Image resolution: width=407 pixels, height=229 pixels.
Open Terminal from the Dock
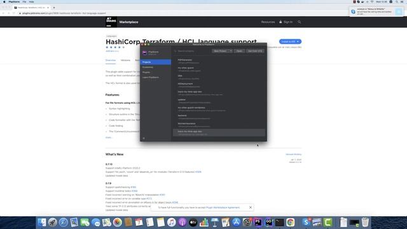(x=280, y=222)
